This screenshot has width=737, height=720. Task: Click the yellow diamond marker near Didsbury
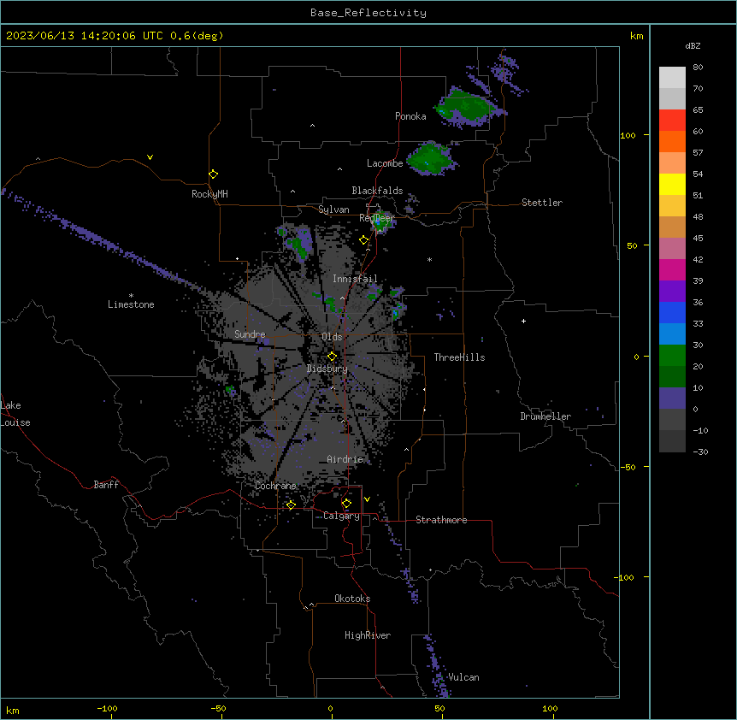tap(332, 357)
